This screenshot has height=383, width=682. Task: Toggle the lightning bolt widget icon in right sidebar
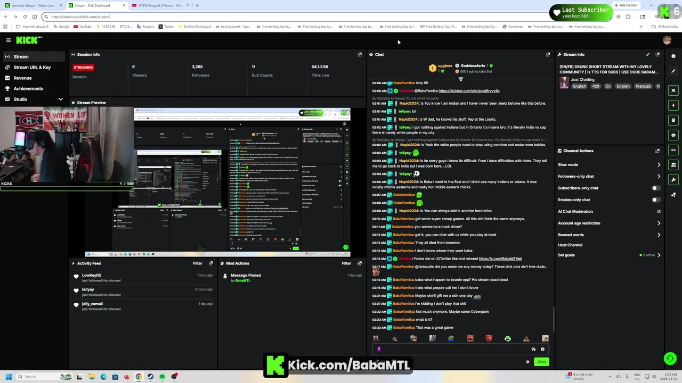pyautogui.click(x=673, y=105)
